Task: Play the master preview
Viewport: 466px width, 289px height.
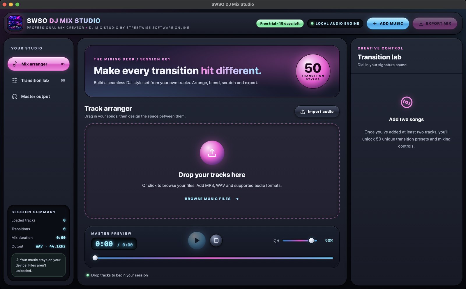Action: point(197,240)
